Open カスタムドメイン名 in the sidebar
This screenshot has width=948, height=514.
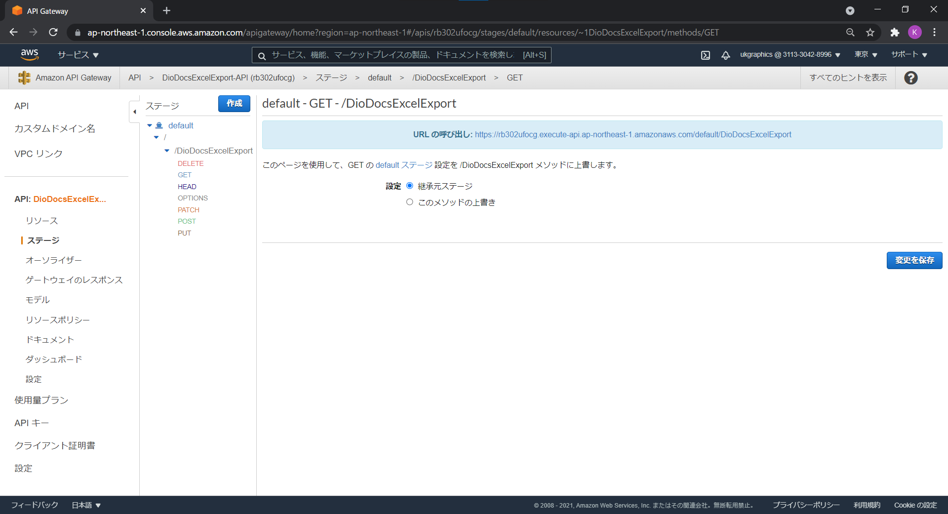pyautogui.click(x=55, y=128)
